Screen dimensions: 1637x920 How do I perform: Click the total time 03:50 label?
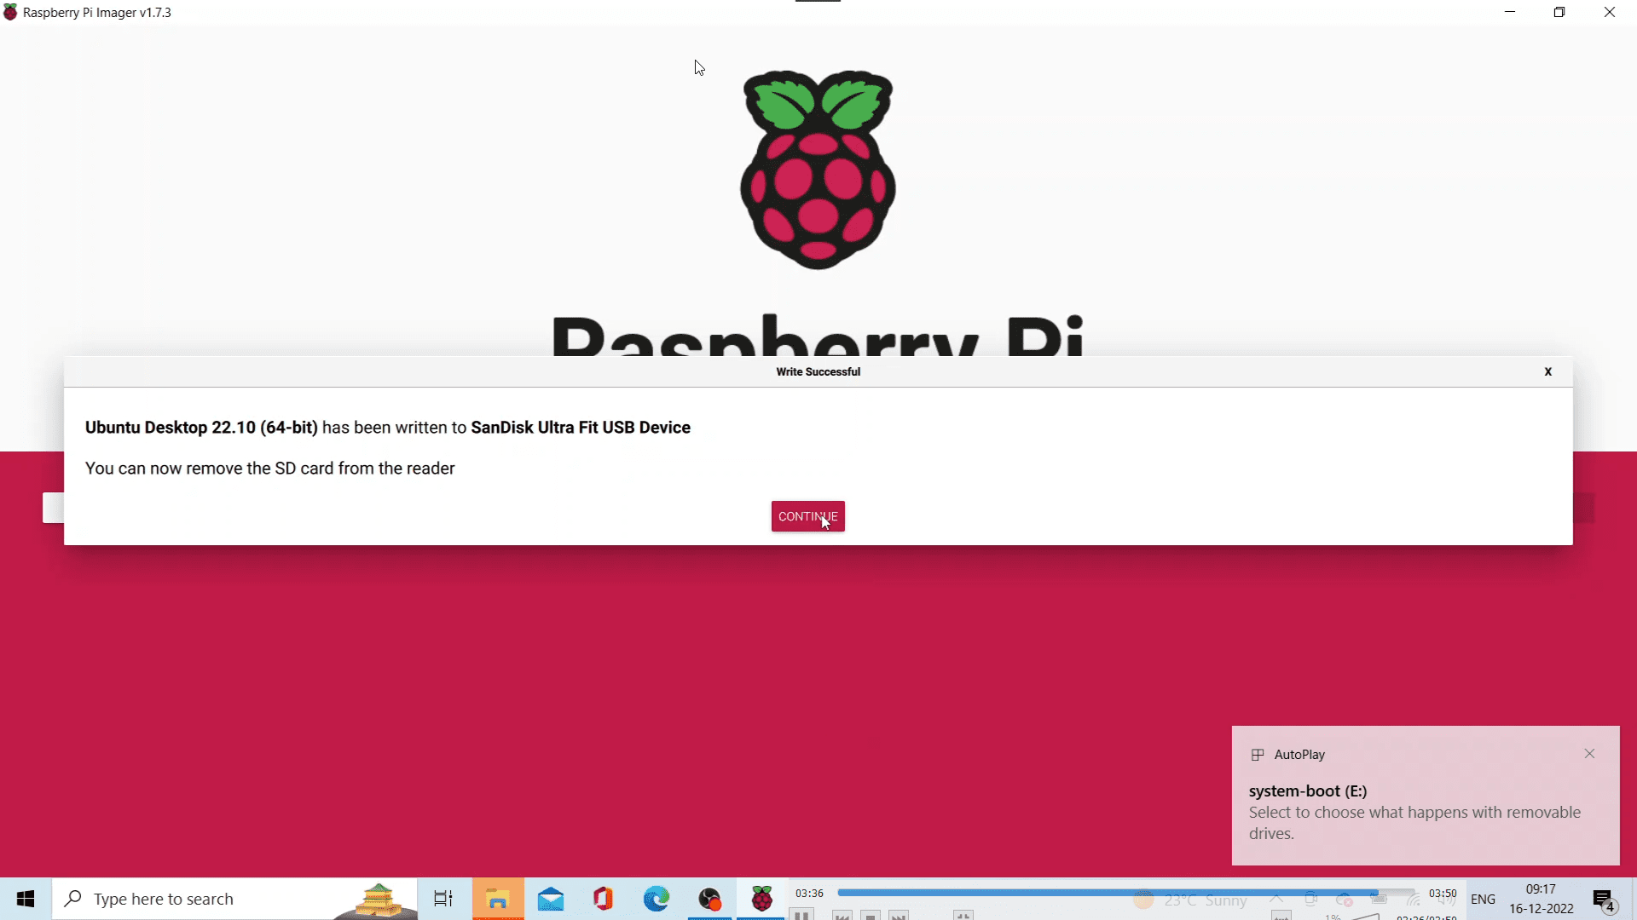point(1443,893)
